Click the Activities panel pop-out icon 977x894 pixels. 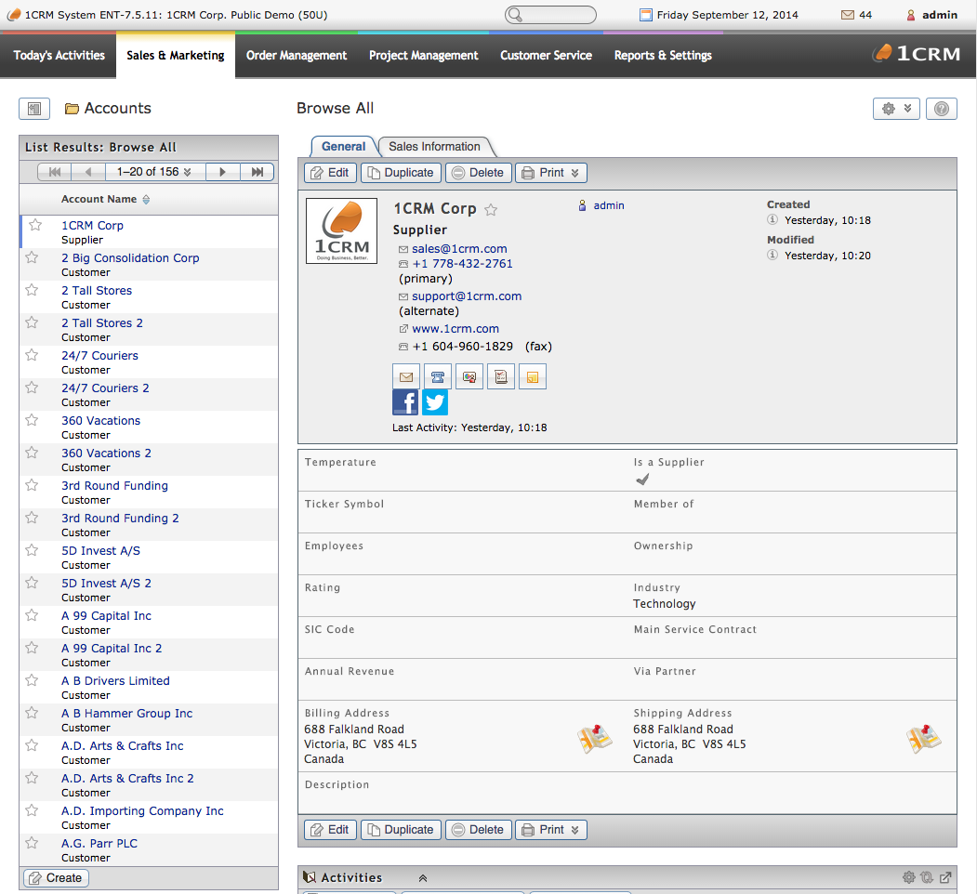coord(945,878)
